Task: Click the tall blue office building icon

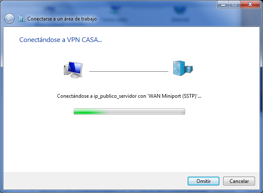Action: (x=179, y=68)
